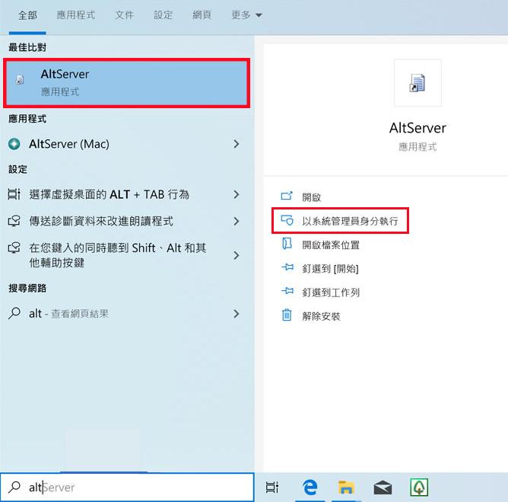Image resolution: width=508 pixels, height=502 pixels.
Task: Click 開啟 in the AltServer details pane
Action: click(311, 197)
